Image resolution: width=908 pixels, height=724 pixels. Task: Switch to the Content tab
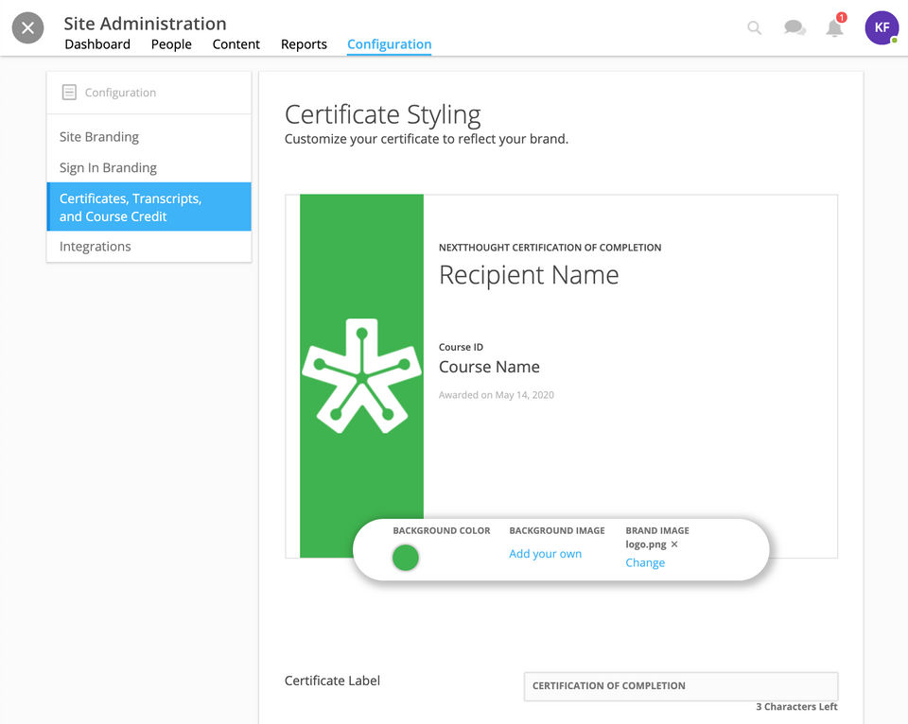[236, 44]
